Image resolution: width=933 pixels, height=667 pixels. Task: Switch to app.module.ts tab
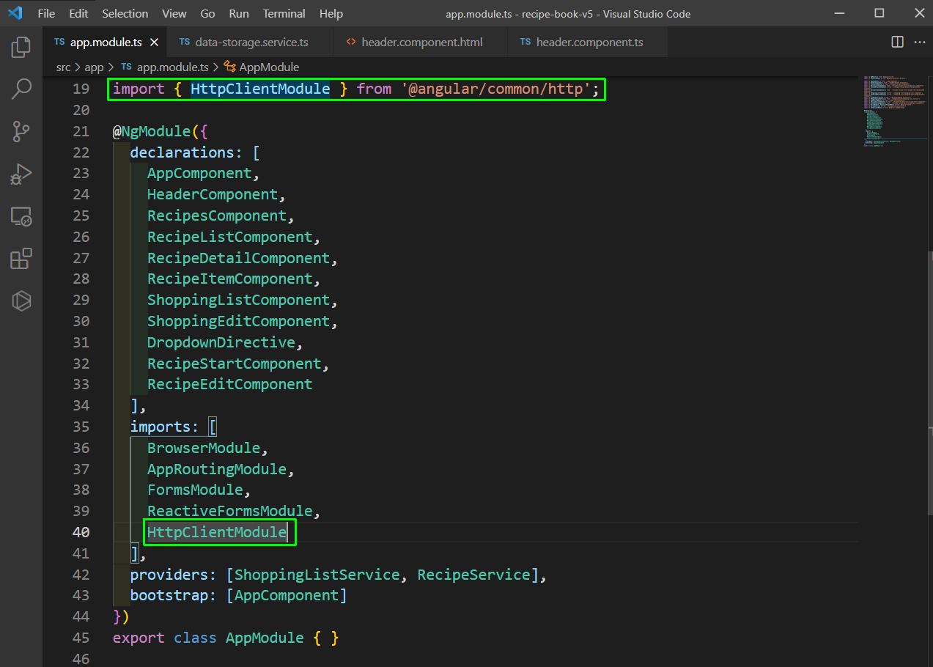tap(105, 42)
